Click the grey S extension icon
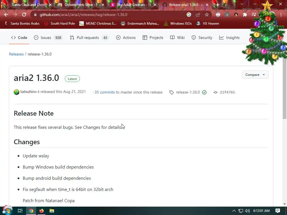Viewport: 287px width, 215px height. pyautogui.click(x=227, y=15)
